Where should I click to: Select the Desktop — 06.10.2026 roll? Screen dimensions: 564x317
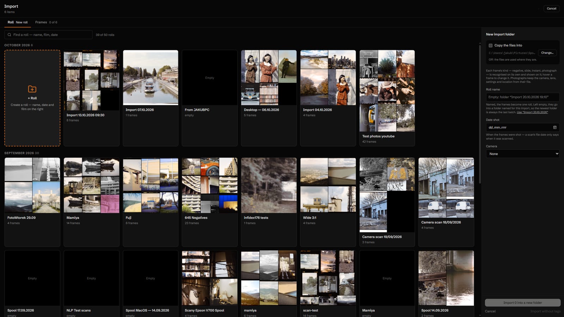tap(269, 98)
